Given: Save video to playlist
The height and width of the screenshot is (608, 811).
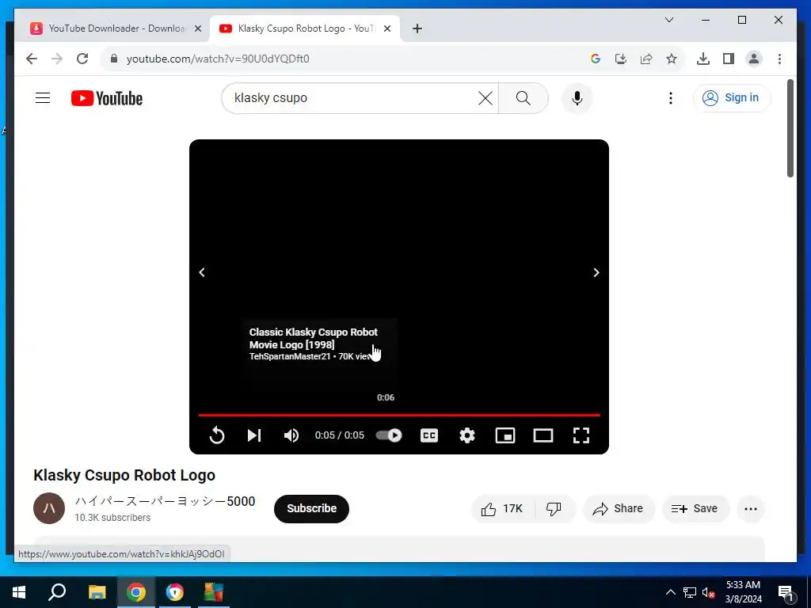Looking at the screenshot, I should click(x=695, y=509).
